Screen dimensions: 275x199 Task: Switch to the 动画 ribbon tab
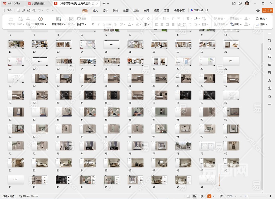click(x=126, y=11)
